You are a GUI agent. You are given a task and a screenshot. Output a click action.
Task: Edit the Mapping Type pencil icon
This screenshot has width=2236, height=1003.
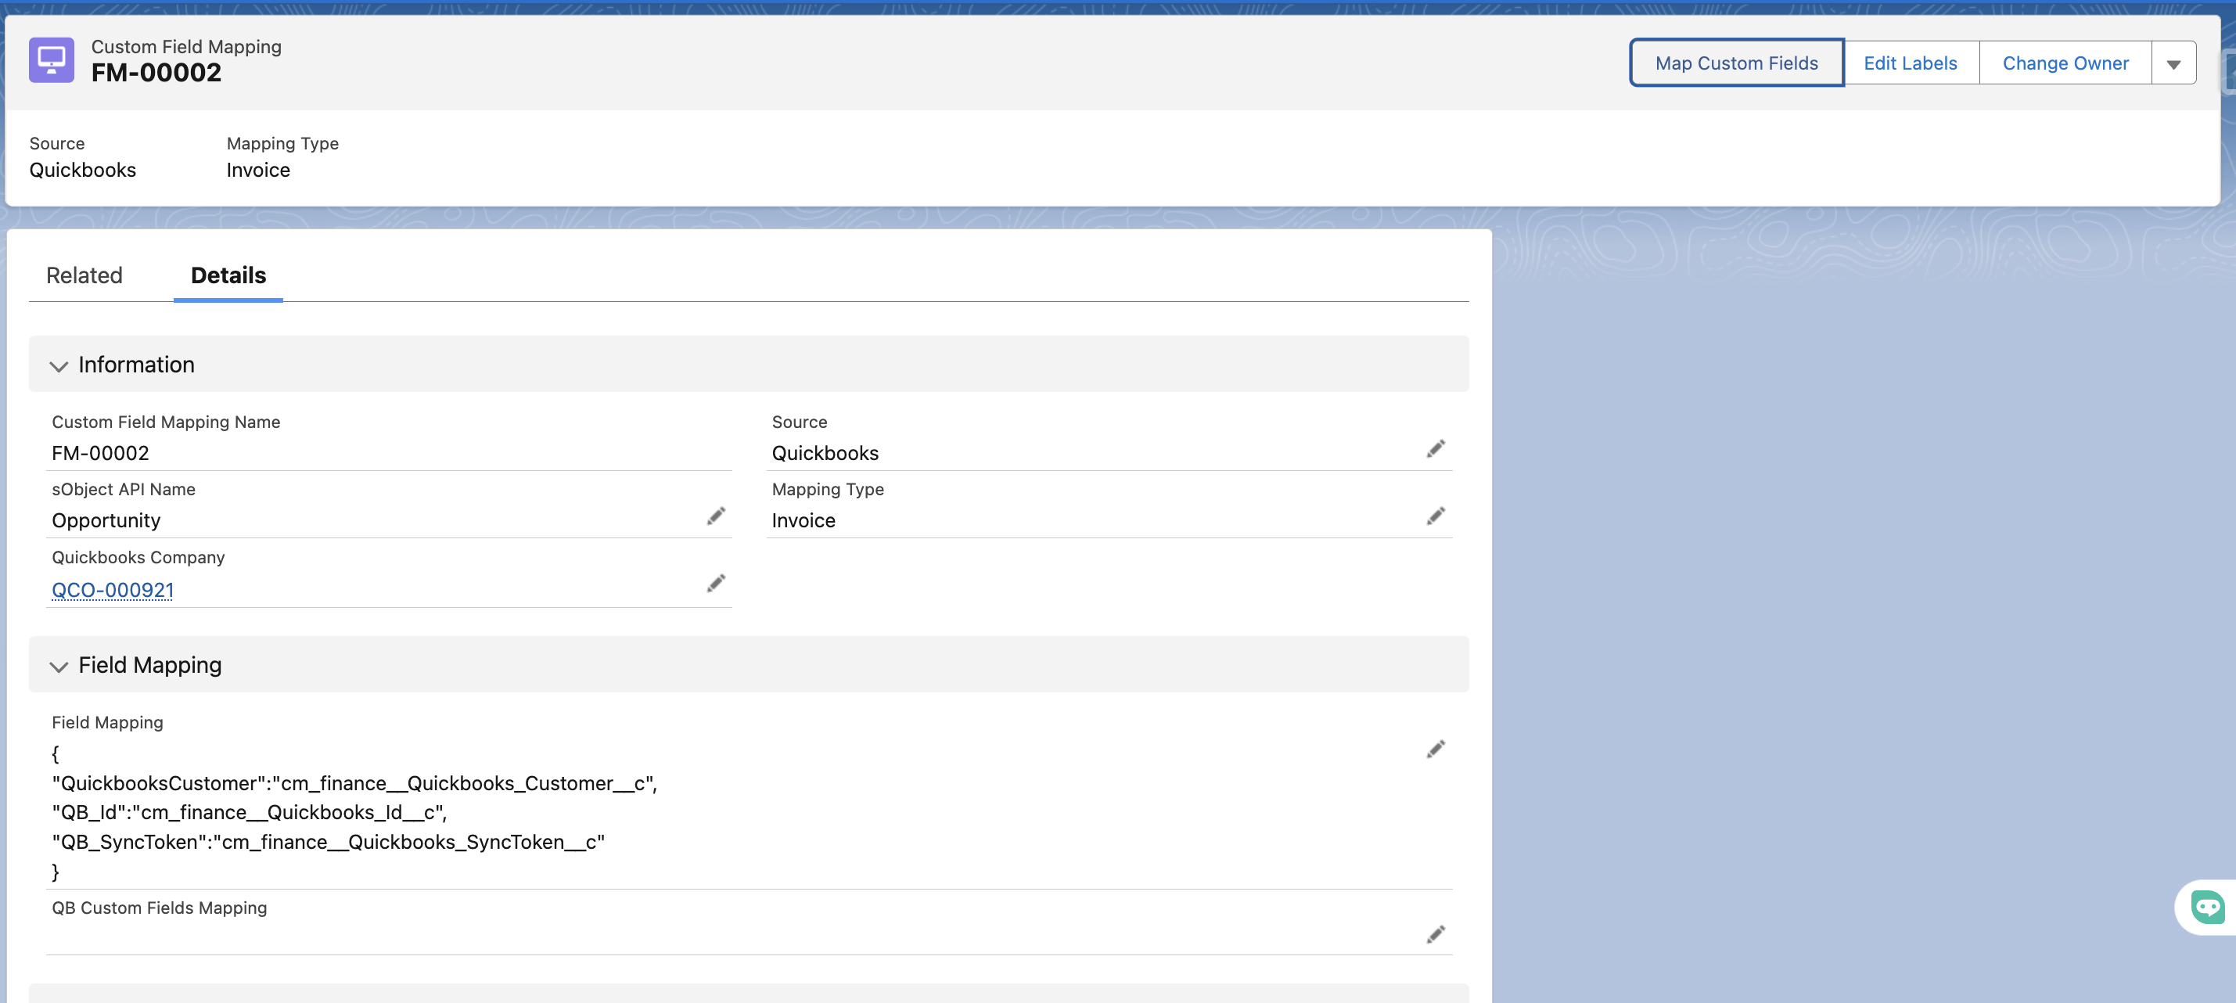tap(1436, 516)
